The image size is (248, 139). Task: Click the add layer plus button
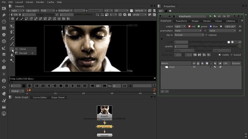[162, 92]
